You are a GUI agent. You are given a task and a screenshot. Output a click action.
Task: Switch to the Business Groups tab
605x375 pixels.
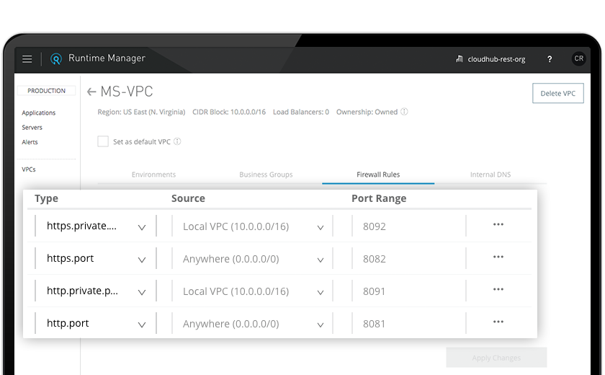[x=266, y=175]
